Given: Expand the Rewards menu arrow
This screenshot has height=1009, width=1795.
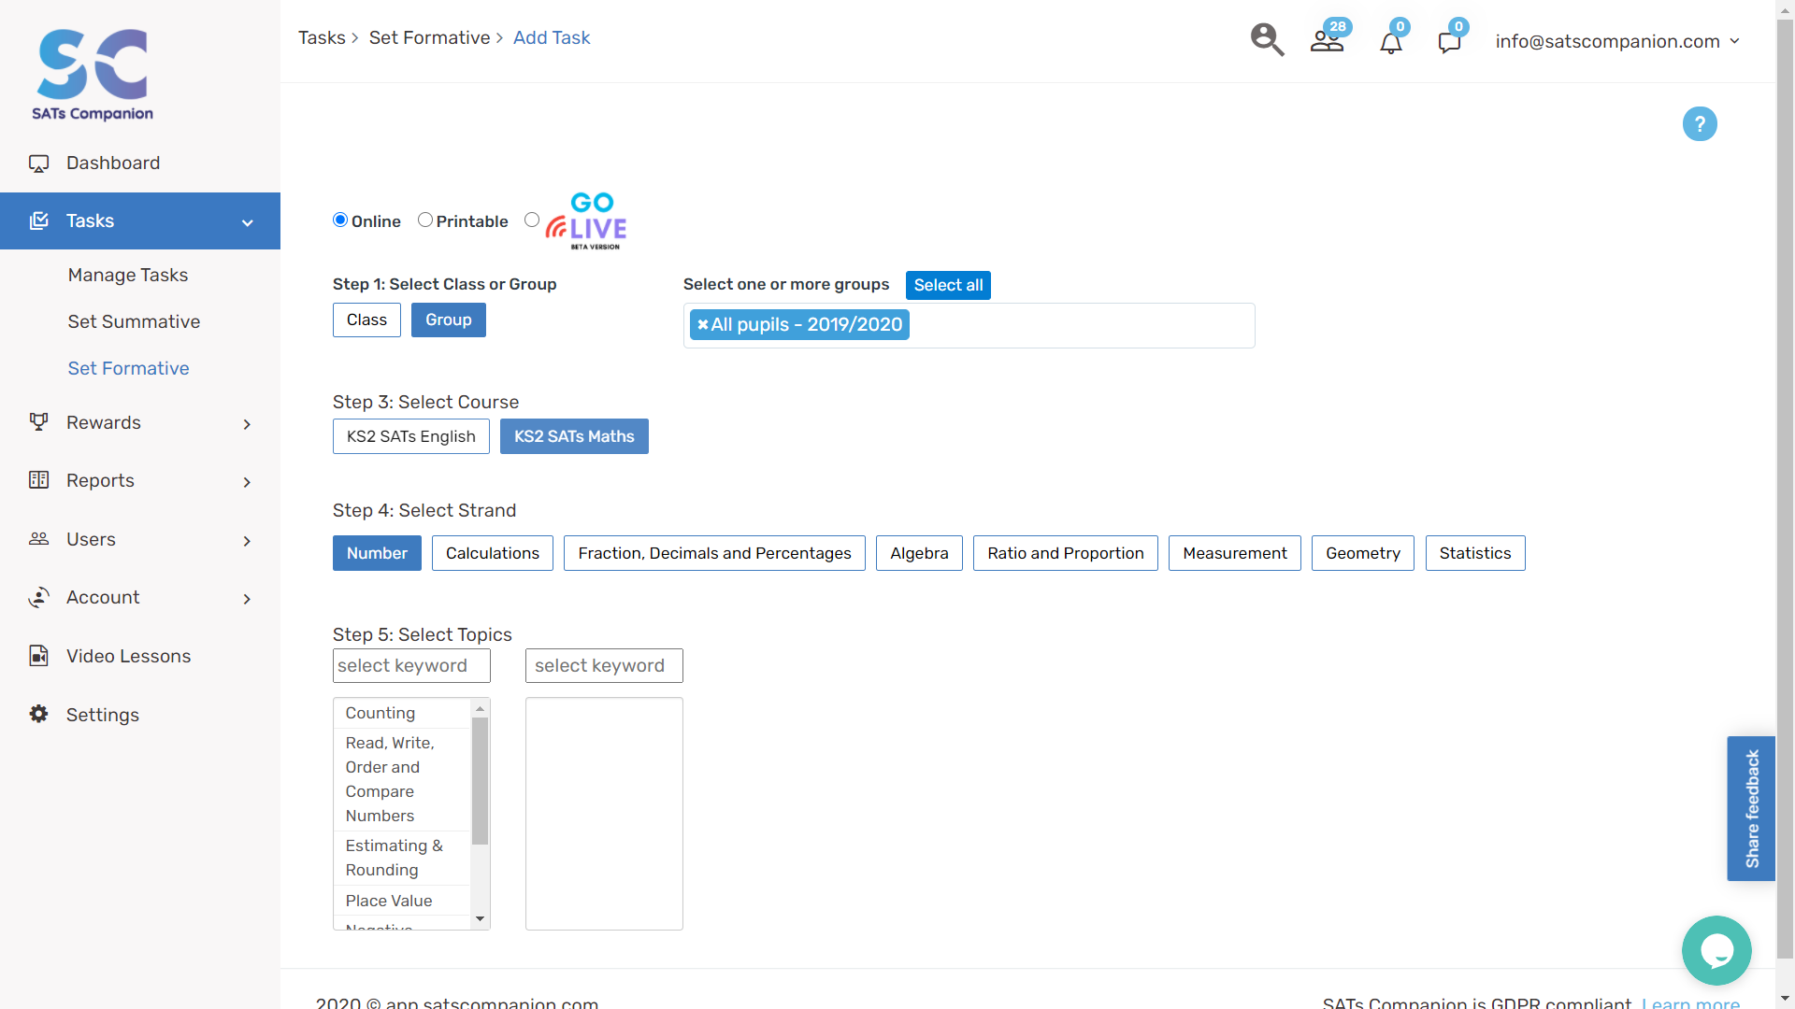Looking at the screenshot, I should [247, 424].
